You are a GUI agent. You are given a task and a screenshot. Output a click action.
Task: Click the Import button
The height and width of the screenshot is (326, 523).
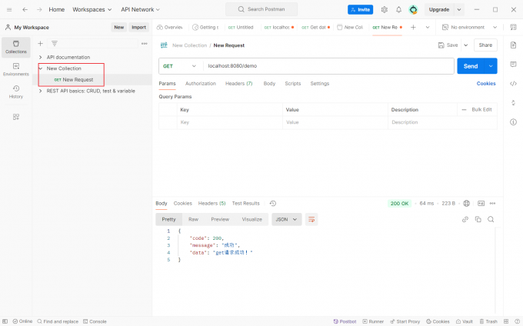tap(138, 28)
